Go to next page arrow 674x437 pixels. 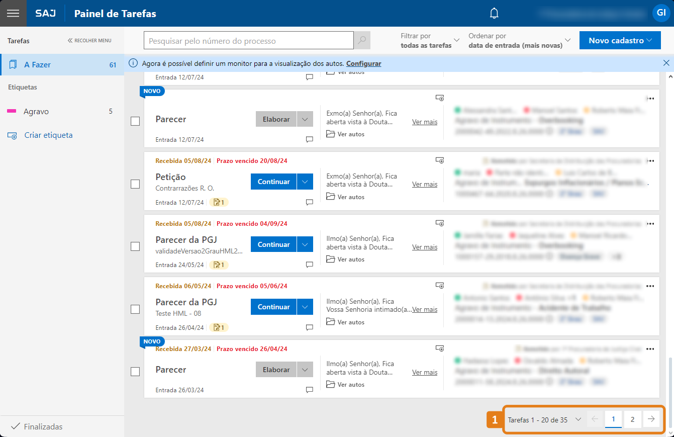click(651, 419)
